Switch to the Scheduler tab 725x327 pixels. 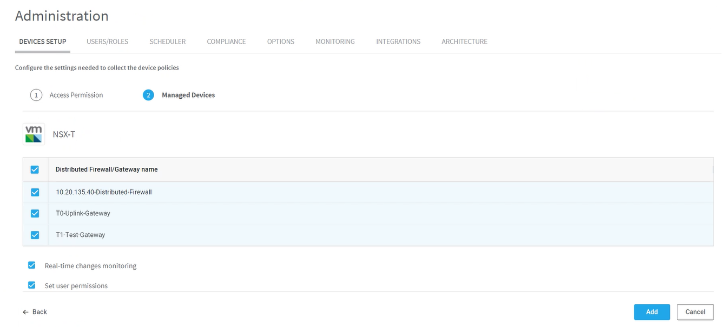click(167, 42)
